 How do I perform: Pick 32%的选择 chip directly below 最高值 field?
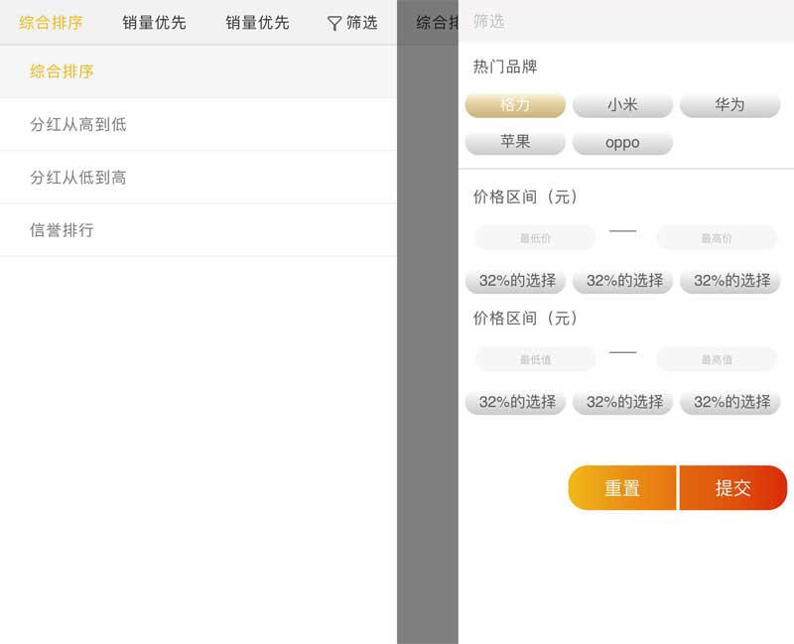(729, 402)
